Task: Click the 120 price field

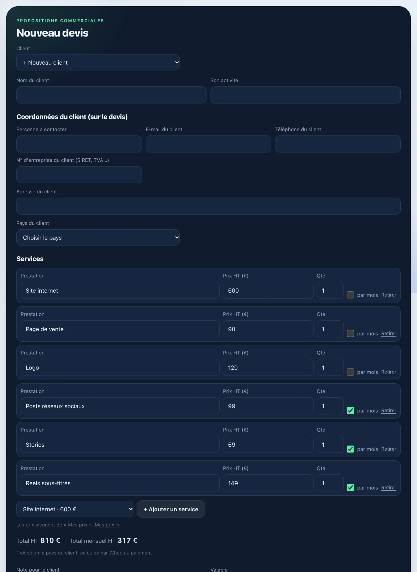Action: (x=268, y=367)
